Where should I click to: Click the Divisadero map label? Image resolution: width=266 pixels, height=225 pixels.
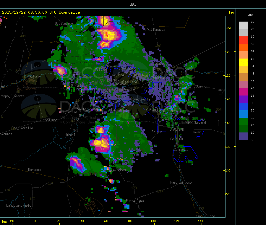pos(64,23)
